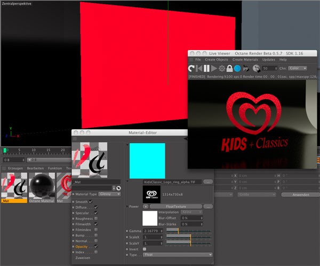
Task: Toggle the Specular checkbox
Action: (96, 213)
